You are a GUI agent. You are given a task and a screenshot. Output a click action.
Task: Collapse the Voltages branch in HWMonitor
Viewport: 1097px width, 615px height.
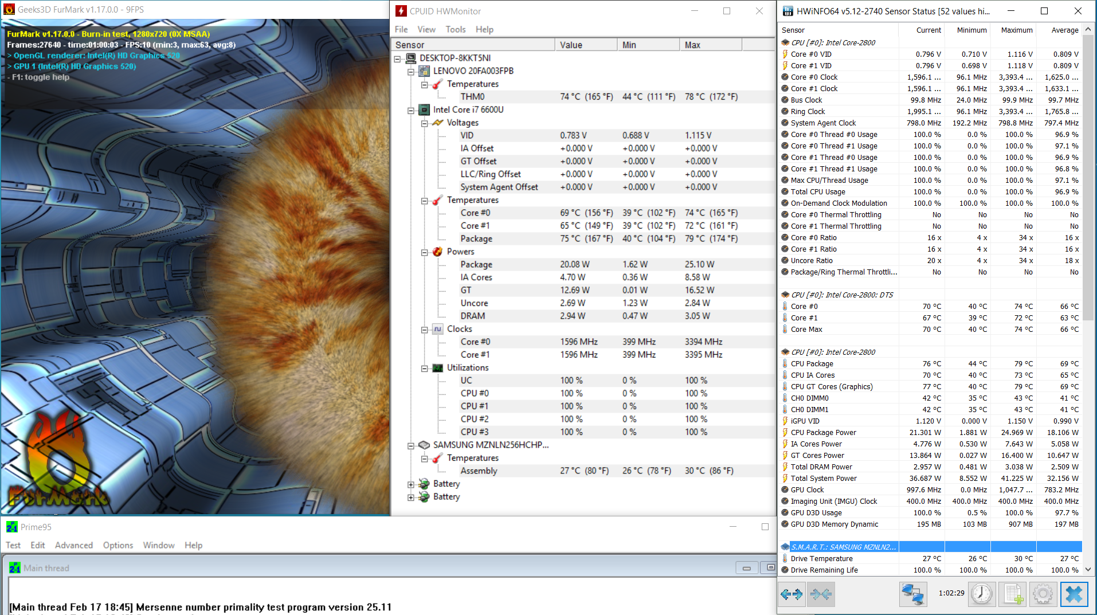point(425,123)
